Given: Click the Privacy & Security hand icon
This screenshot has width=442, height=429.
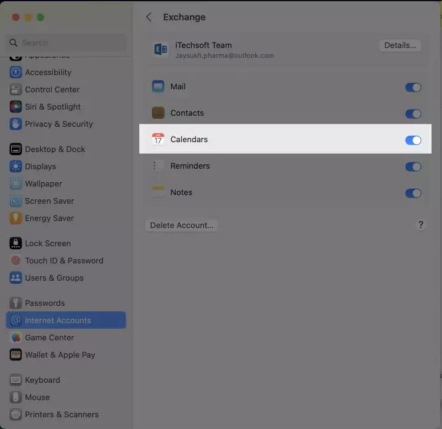Looking at the screenshot, I should pos(15,124).
